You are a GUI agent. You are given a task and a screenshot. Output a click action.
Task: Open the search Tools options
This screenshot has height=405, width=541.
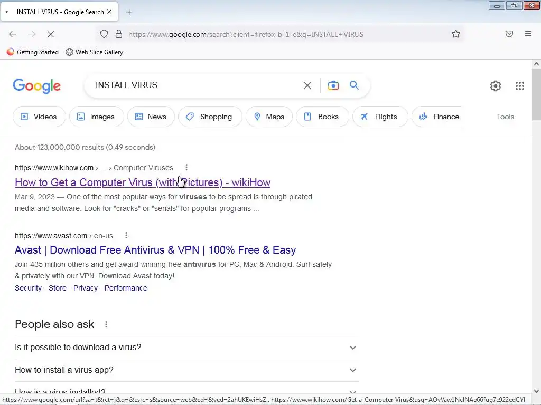(505, 117)
